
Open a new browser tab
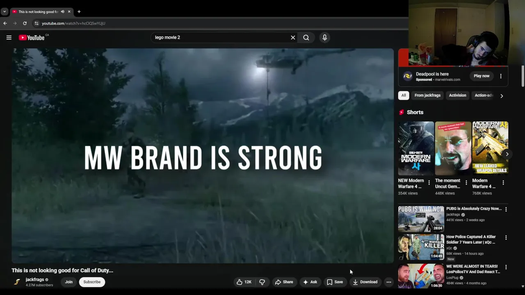click(79, 11)
